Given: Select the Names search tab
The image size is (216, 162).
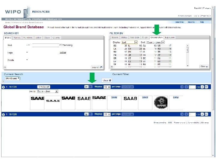Looking at the screenshot, I should coord(17,37).
